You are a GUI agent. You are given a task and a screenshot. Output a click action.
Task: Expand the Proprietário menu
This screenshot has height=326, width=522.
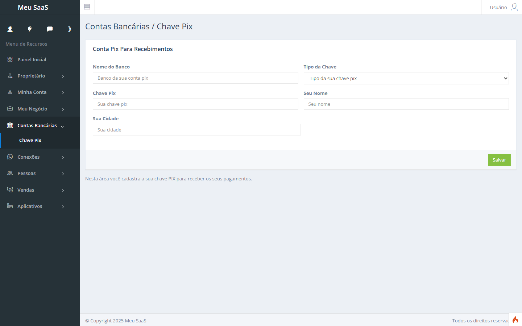click(x=40, y=76)
